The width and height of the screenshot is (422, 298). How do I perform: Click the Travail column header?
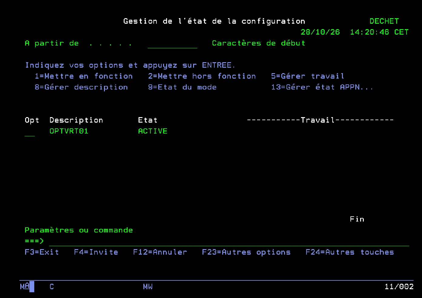pyautogui.click(x=320, y=120)
